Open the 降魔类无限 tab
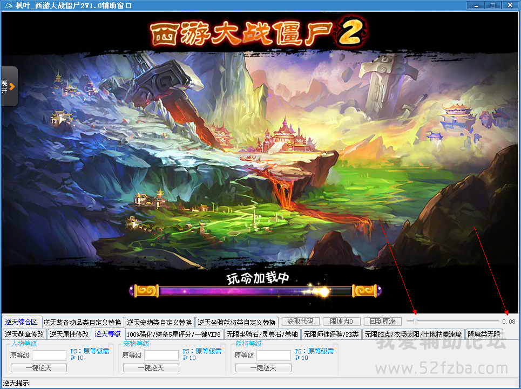 [x=484, y=334]
